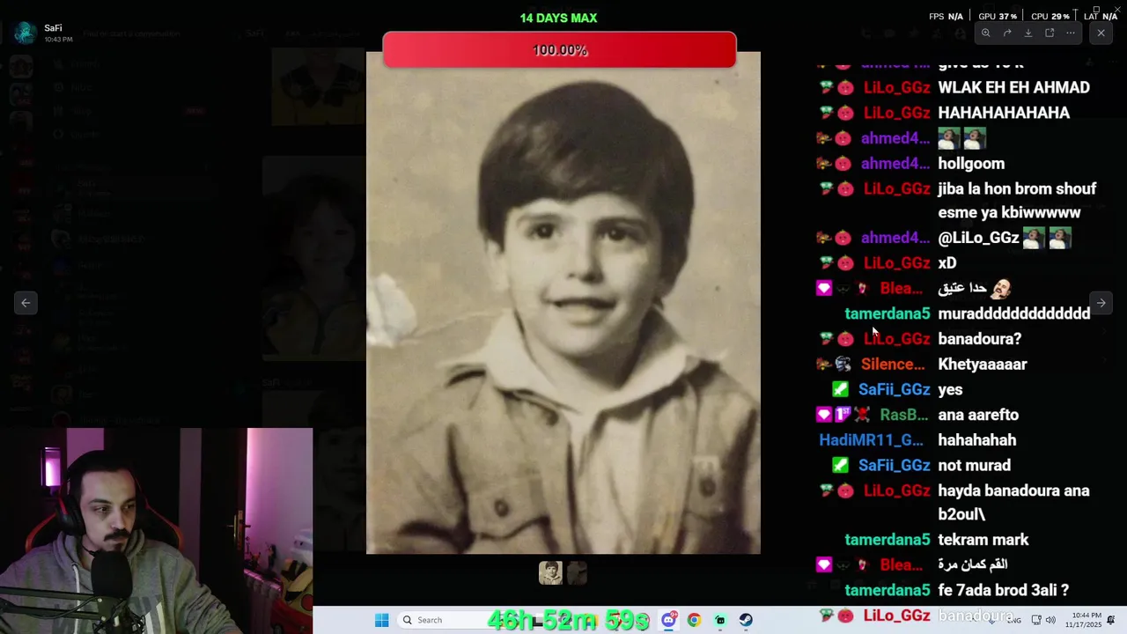1127x634 pixels.
Task: Click the notification bell icon in the taskbar
Action: click(x=1111, y=620)
